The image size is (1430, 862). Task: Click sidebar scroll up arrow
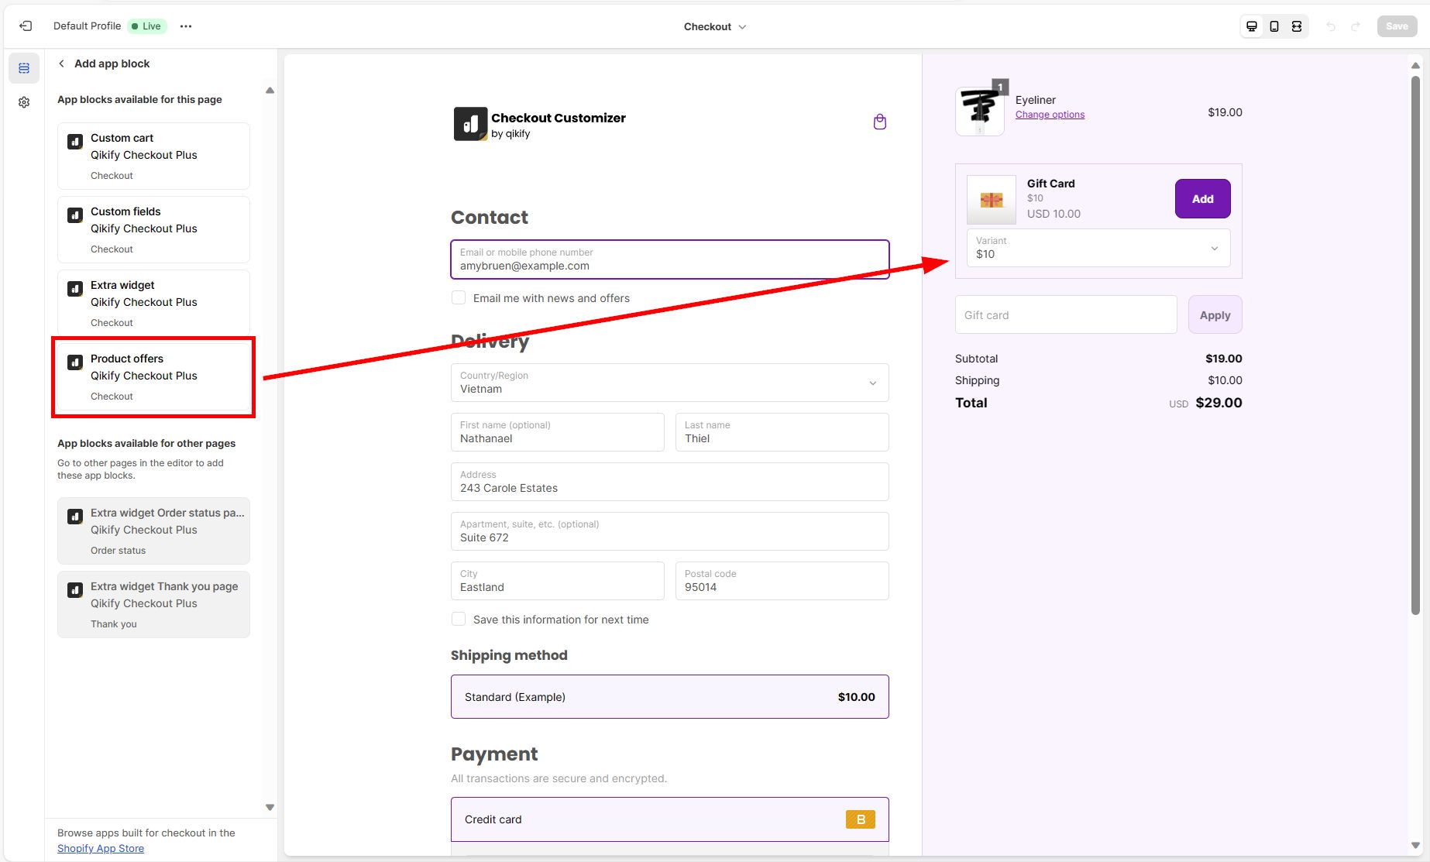[270, 91]
